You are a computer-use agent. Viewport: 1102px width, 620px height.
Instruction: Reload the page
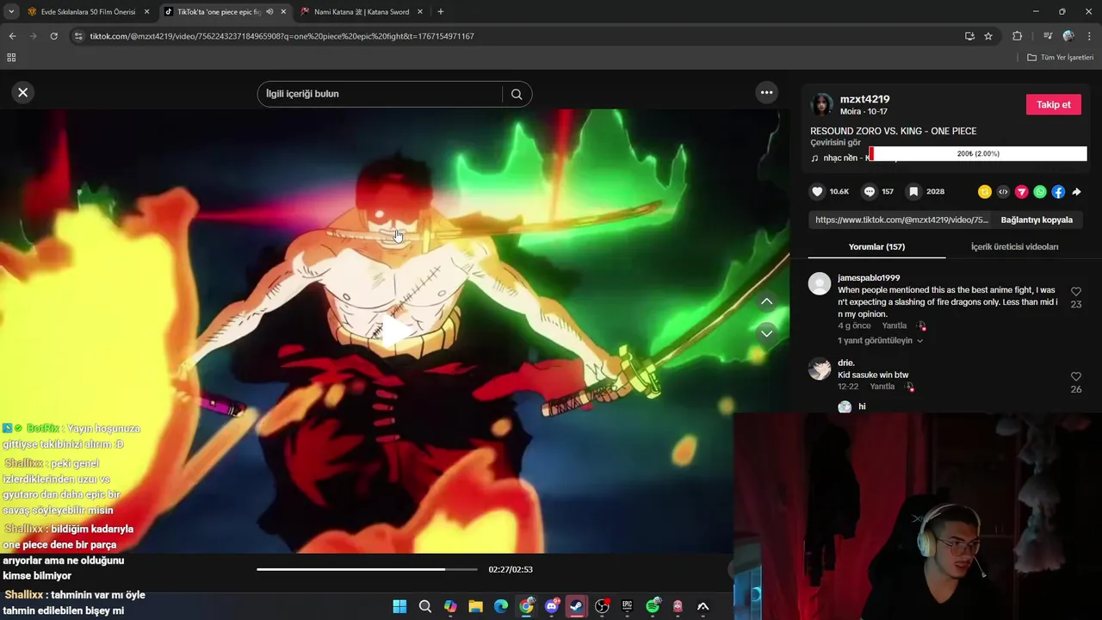53,36
